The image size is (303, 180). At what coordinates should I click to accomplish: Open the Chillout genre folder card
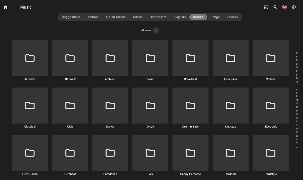point(271,58)
